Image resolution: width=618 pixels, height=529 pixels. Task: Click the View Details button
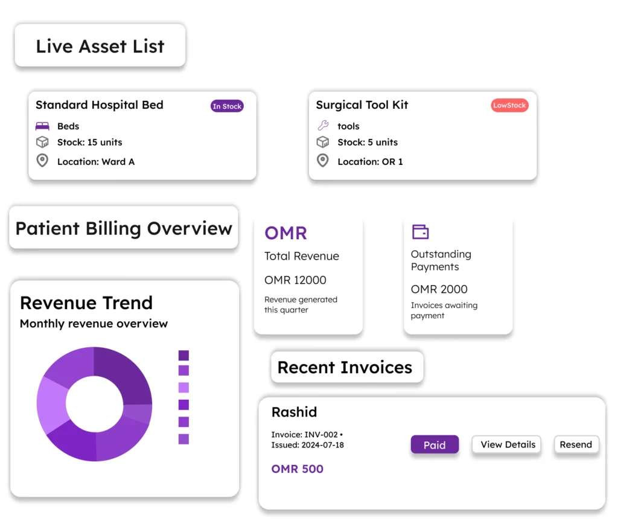[x=506, y=444]
